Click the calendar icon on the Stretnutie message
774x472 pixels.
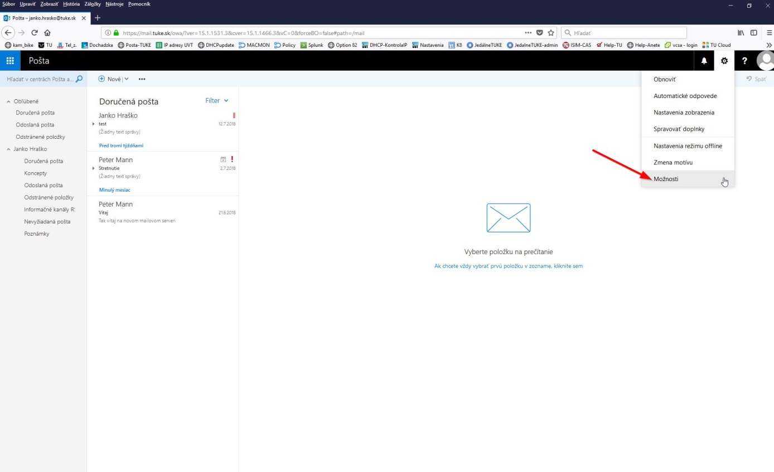(x=223, y=159)
